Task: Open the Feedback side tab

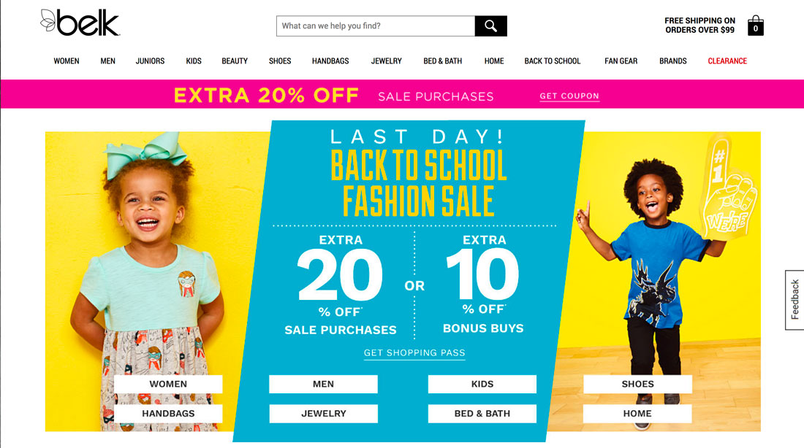Action: tap(794, 300)
